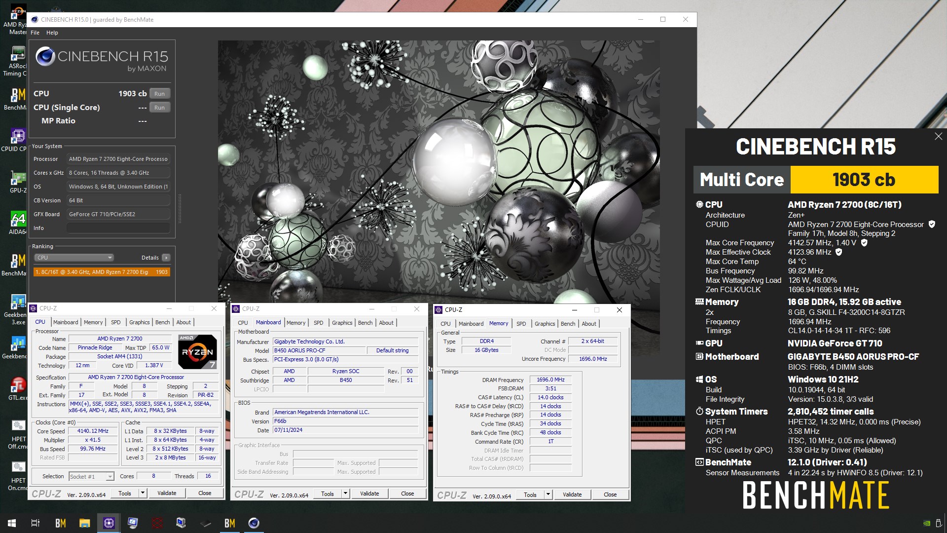
Task: Click Validate in first CPU-Z window
Action: tap(167, 493)
